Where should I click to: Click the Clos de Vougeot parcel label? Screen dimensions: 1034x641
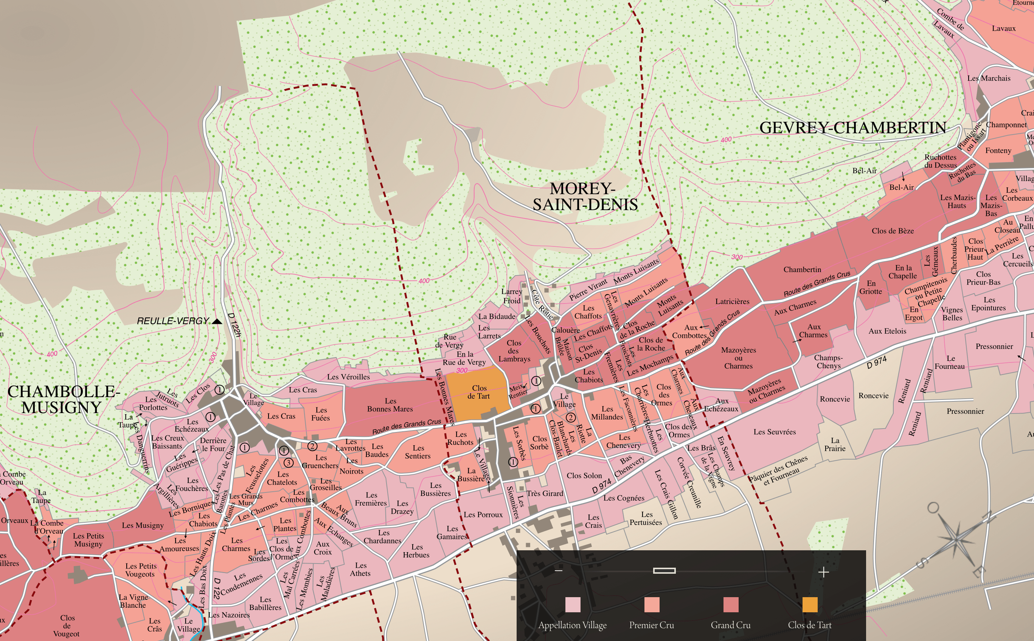tap(67, 625)
